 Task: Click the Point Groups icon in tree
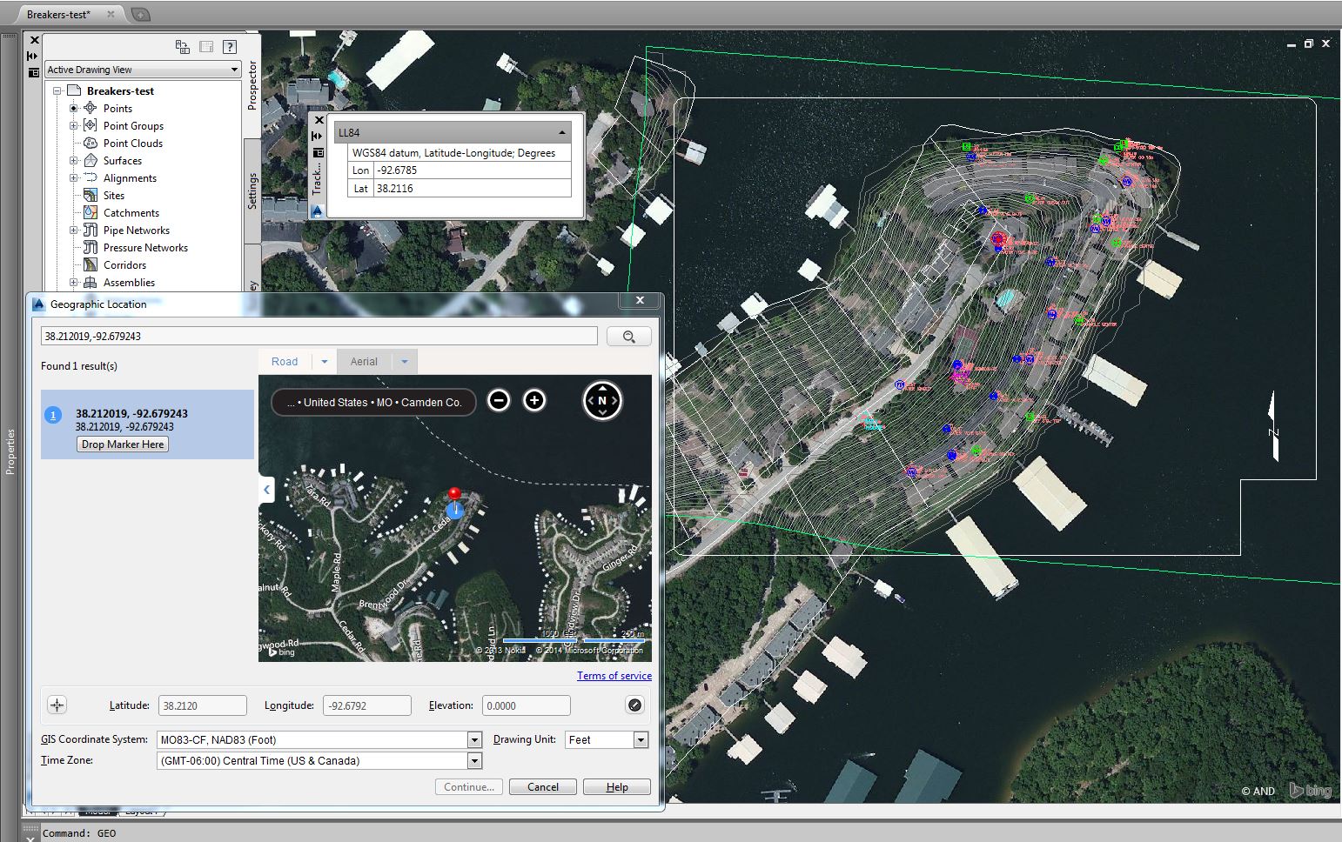click(90, 125)
